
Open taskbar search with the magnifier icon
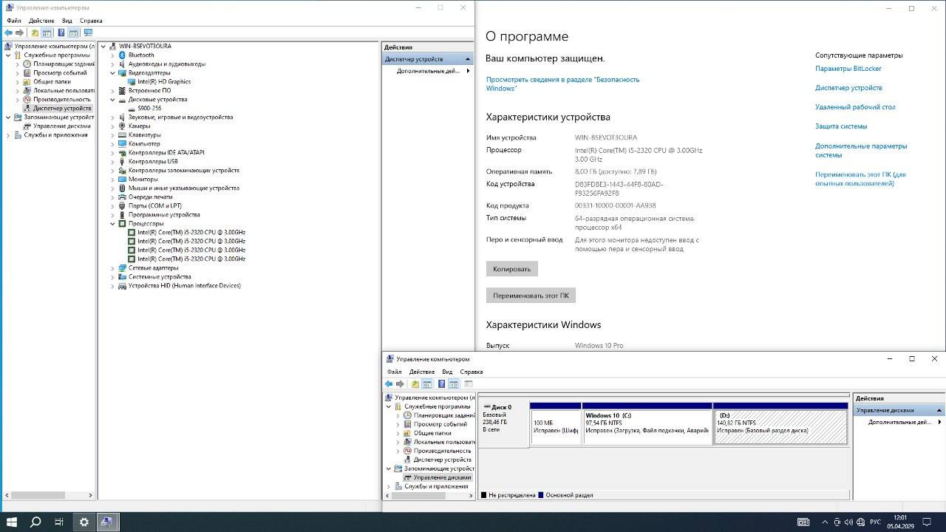pyautogui.click(x=35, y=522)
